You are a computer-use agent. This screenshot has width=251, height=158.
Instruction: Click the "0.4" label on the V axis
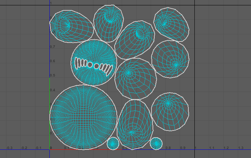[52, 90]
